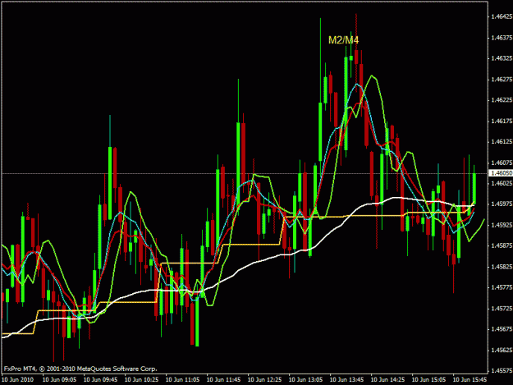Click price level 1.46125 on axis

point(502,142)
